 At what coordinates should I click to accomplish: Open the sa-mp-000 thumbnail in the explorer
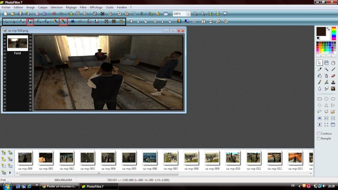[x=25, y=158]
